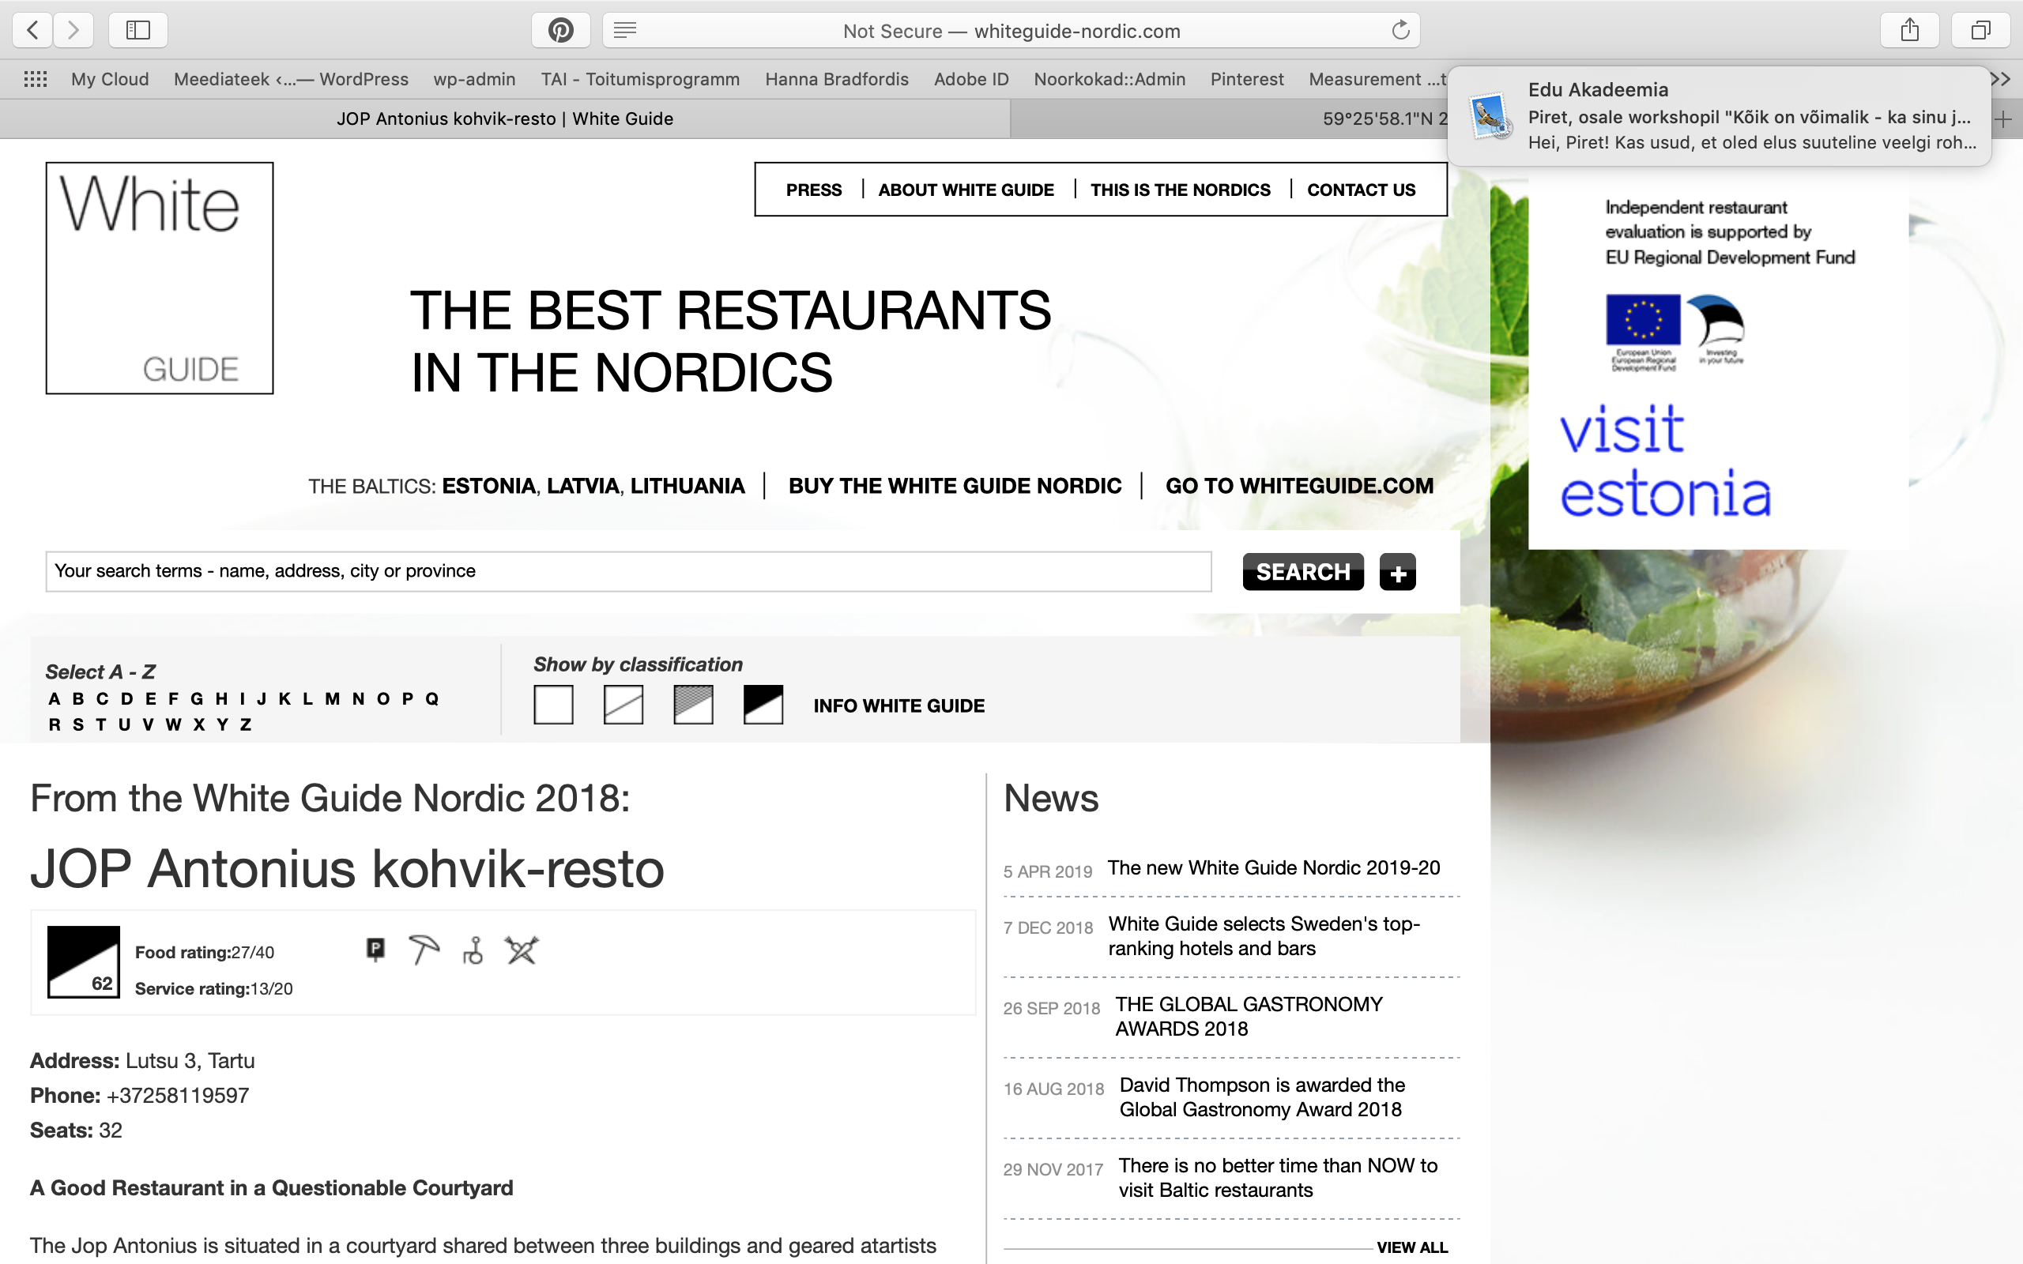Viewport: 2023px width, 1264px height.
Task: Select the empty white classification box
Action: pyautogui.click(x=553, y=704)
